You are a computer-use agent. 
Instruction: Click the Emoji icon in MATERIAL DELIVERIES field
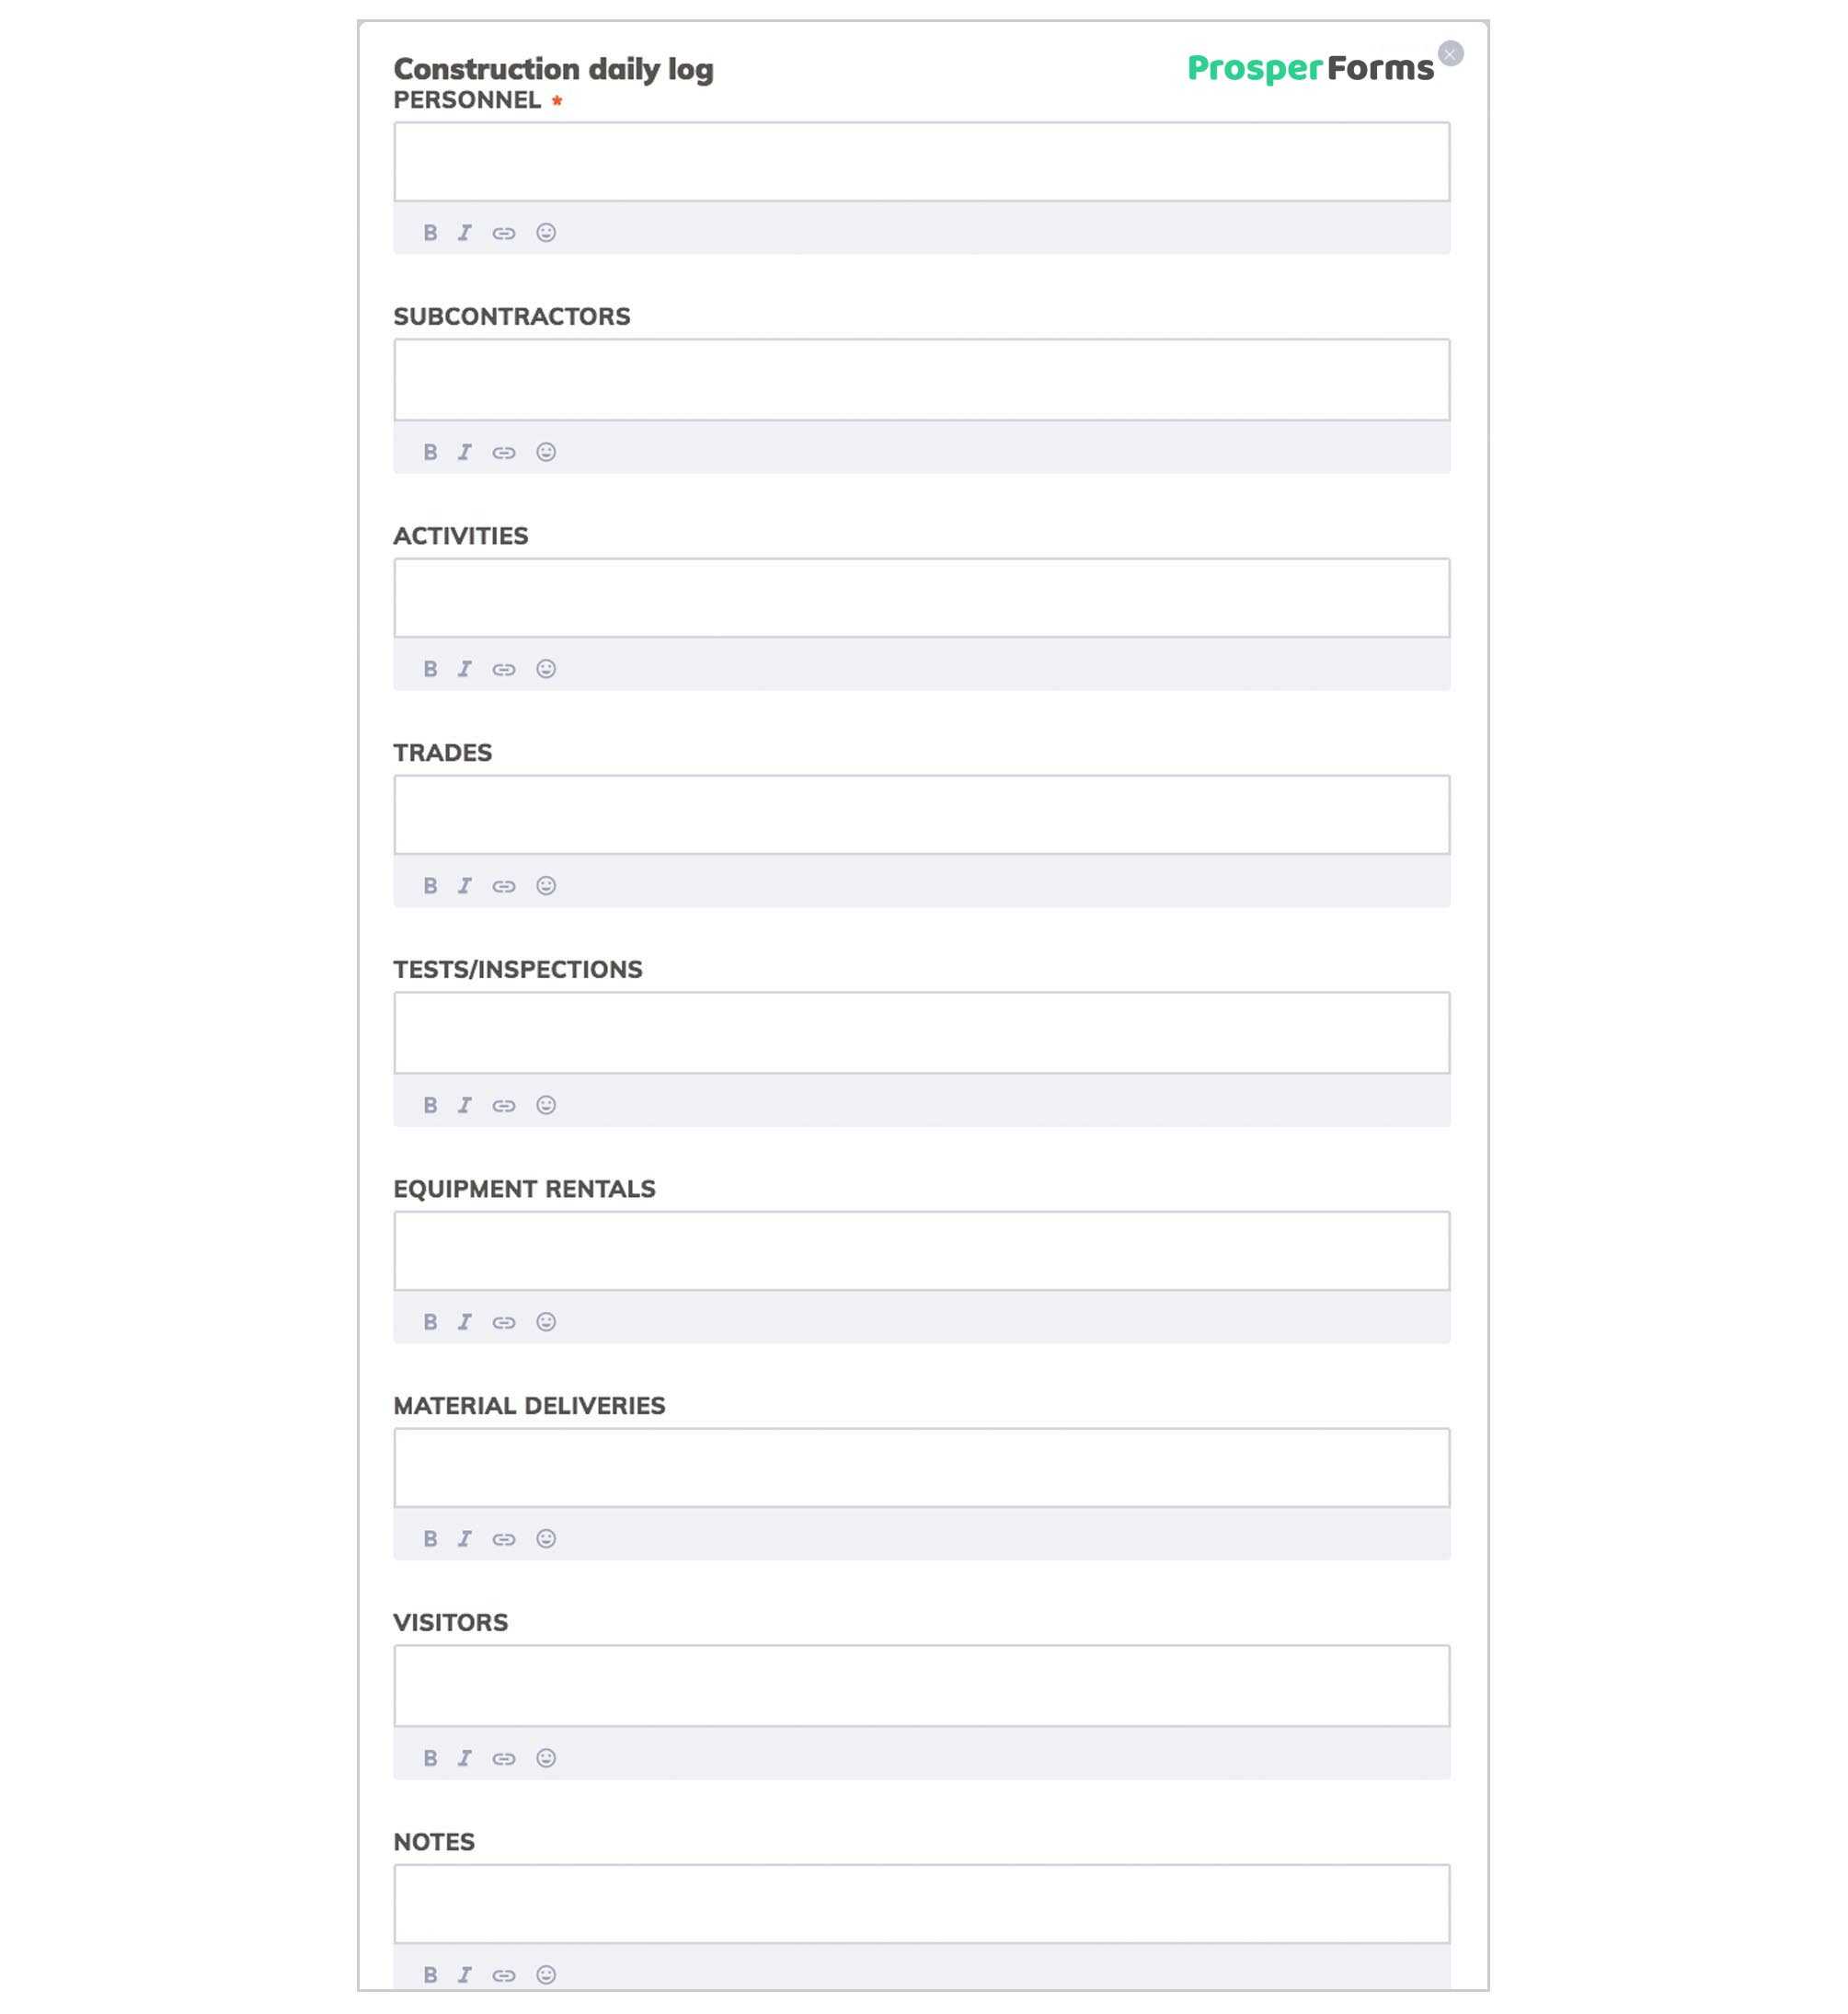(x=547, y=1538)
